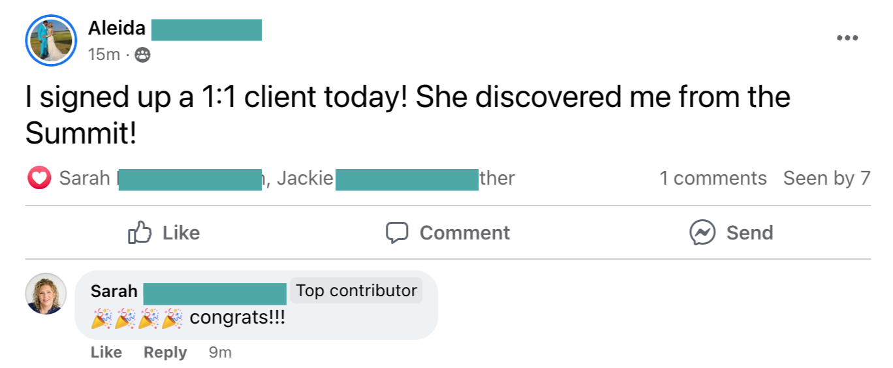Reply to Sarah's congrats comment
Viewport: 893px width, 368px height.
165,352
